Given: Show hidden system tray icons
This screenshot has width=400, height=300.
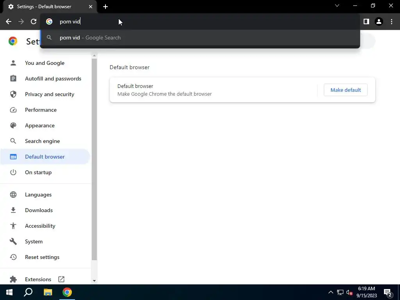Looking at the screenshot, I should click(330, 292).
